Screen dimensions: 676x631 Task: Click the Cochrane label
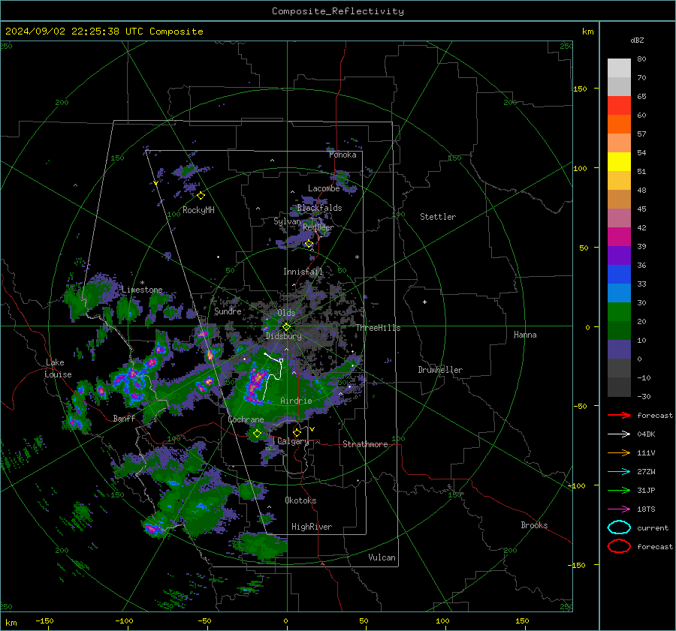click(x=246, y=419)
